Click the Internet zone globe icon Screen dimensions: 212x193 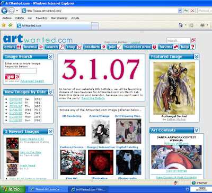point(194,183)
